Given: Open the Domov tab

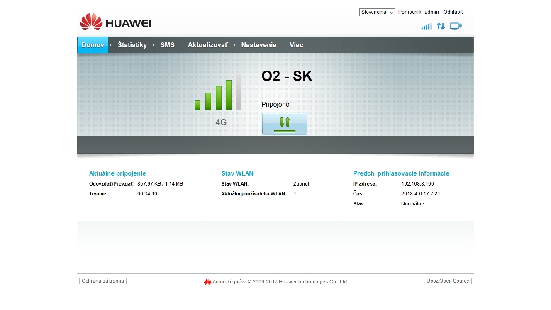Looking at the screenshot, I should pyautogui.click(x=93, y=45).
